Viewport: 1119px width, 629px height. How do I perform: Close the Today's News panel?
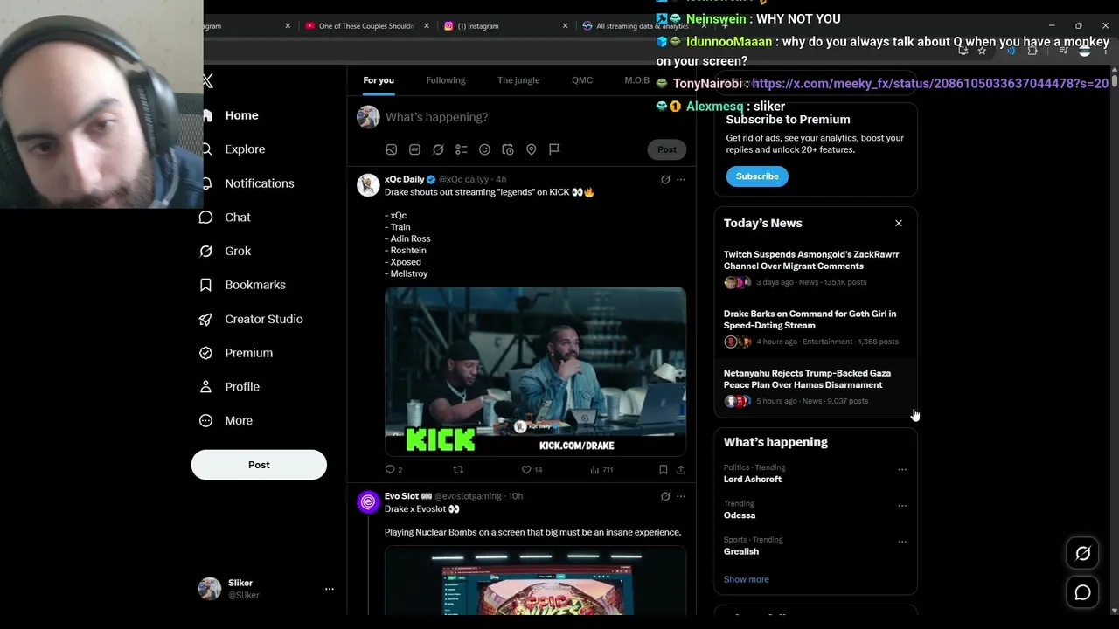pyautogui.click(x=899, y=223)
